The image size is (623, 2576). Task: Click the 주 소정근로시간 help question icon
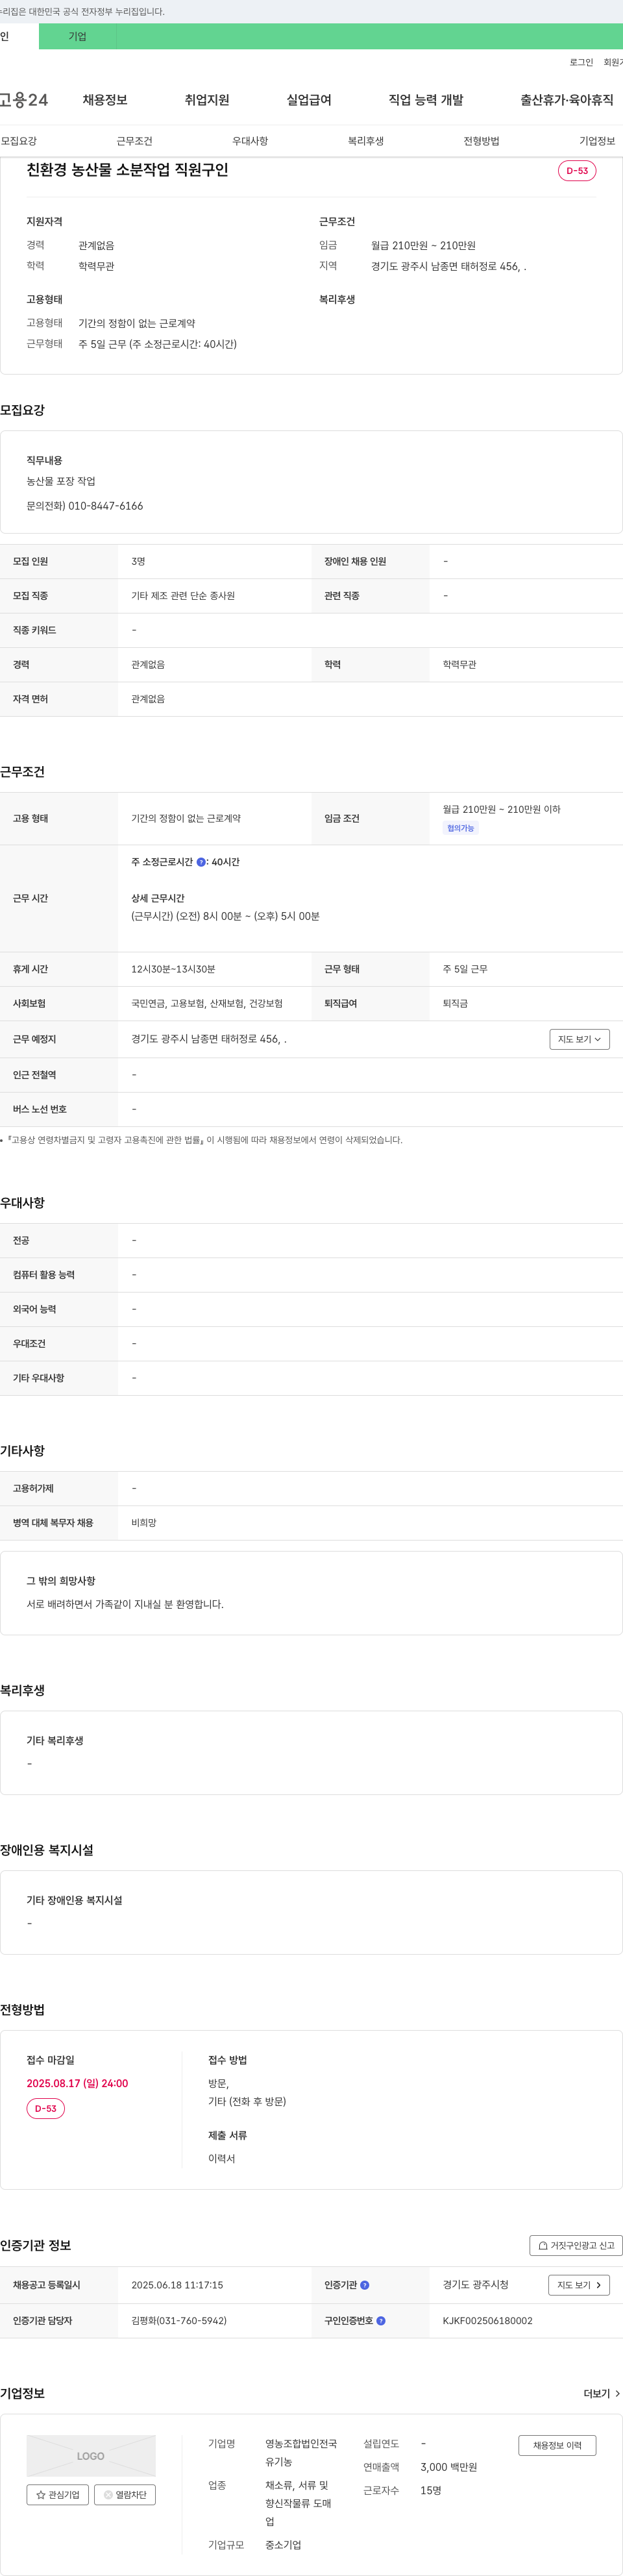pyautogui.click(x=201, y=862)
